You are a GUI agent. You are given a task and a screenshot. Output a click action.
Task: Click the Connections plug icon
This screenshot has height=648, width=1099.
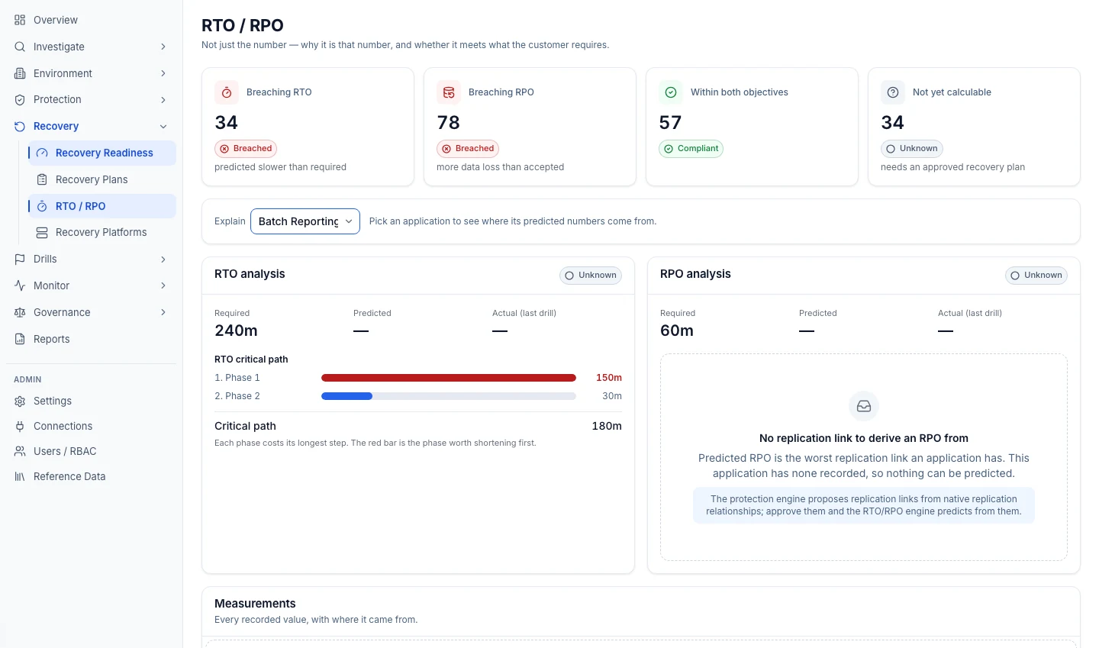(20, 426)
